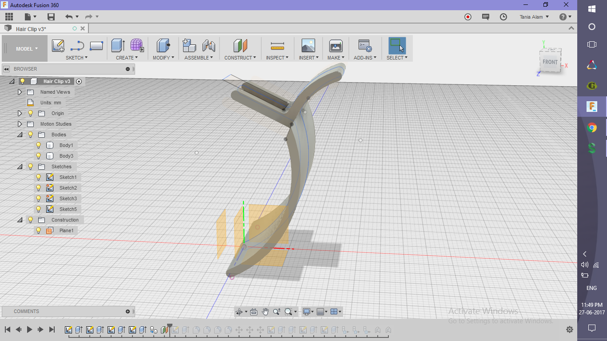Open the CREATE menu
The width and height of the screenshot is (607, 341).
127,58
